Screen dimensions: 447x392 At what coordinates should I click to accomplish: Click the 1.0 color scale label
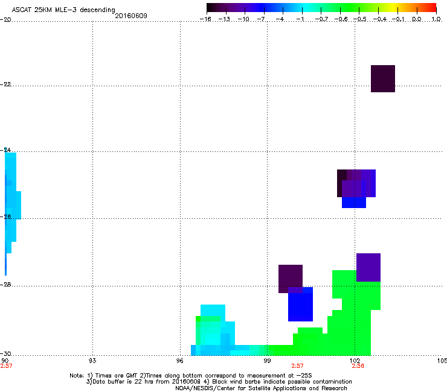coord(436,19)
